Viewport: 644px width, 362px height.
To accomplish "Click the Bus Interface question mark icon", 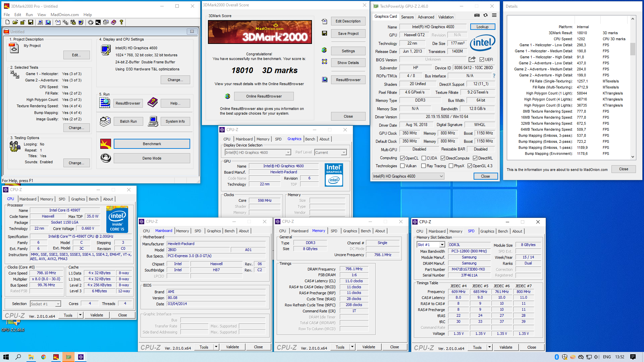I will pos(494,76).
